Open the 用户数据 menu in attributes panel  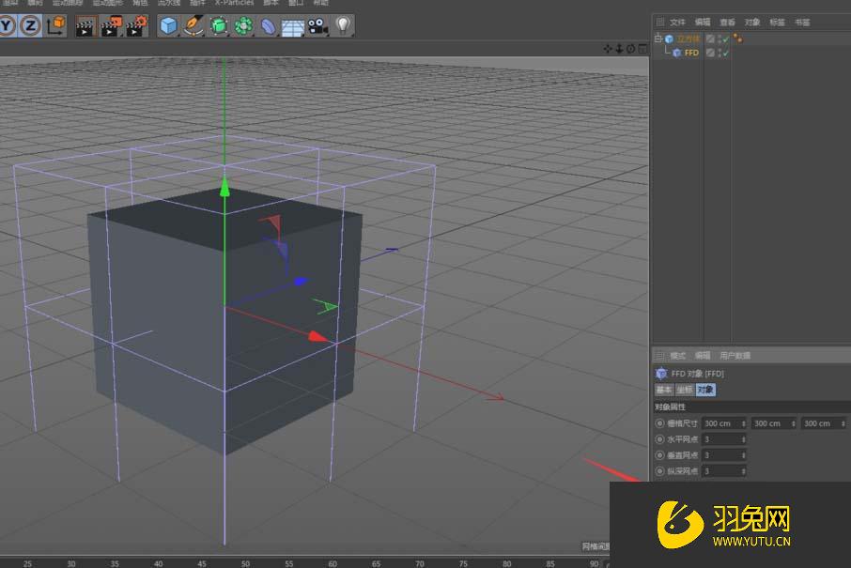click(735, 356)
